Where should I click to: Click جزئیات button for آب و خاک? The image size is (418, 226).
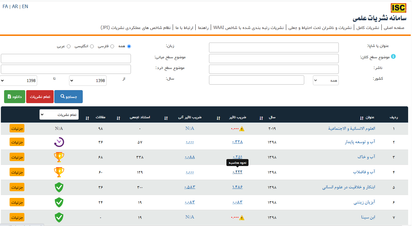17,157
